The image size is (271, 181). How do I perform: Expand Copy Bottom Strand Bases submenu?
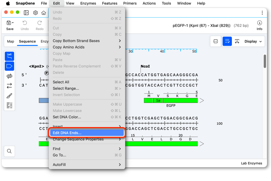(87, 41)
